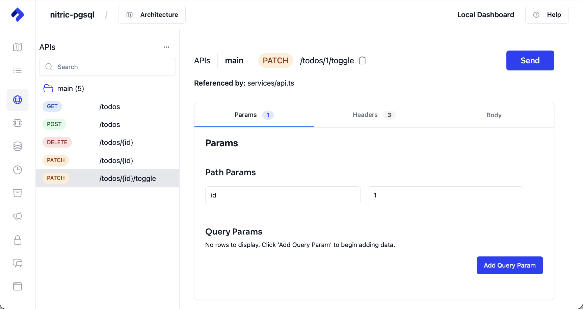Click the services/api.ts reference text

(x=271, y=83)
